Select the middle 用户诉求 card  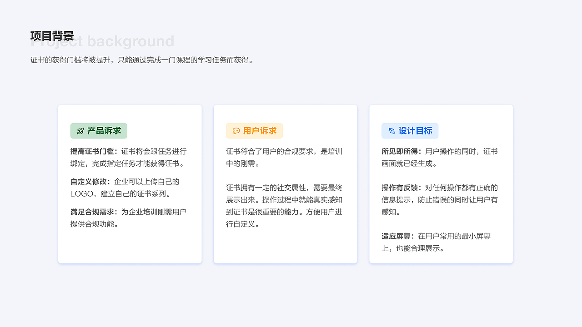(x=286, y=183)
